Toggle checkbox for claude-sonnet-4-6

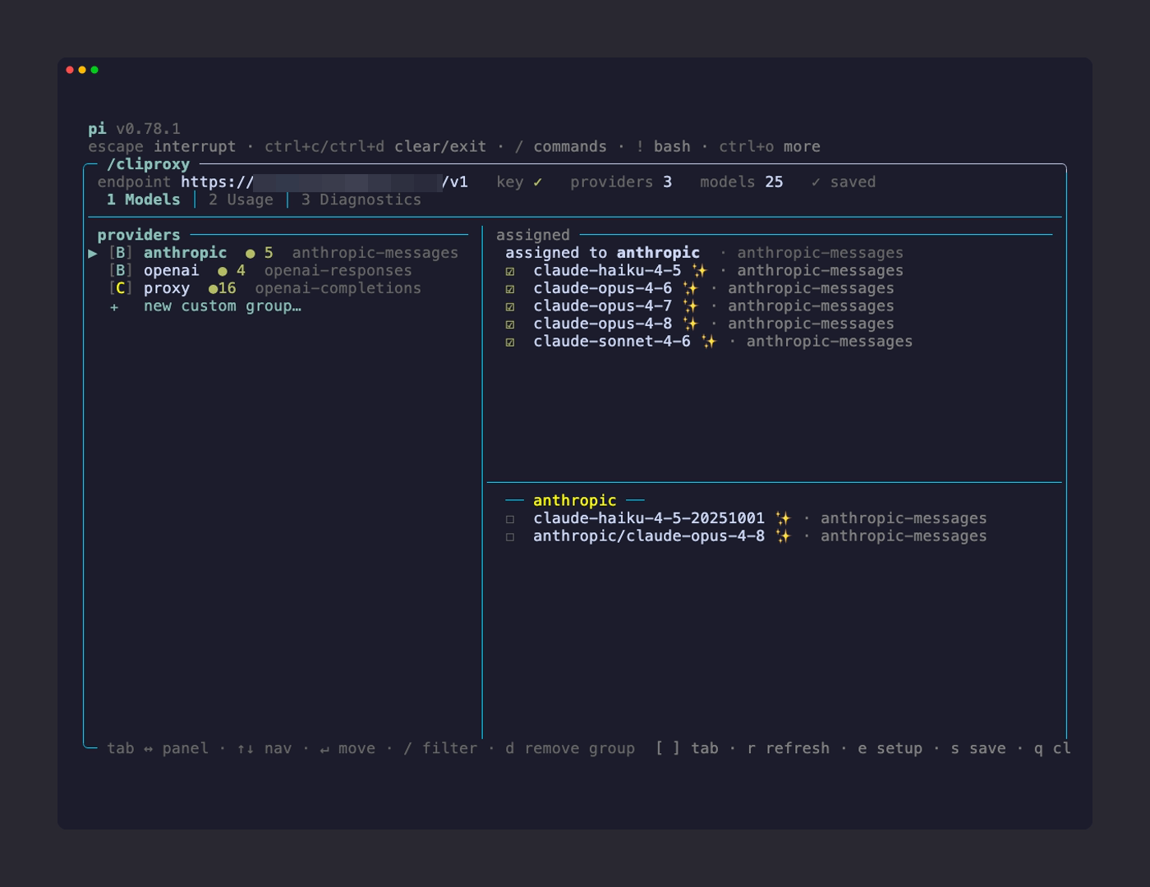[x=510, y=342]
